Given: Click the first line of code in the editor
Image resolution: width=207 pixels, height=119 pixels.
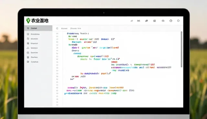Looking at the screenshot, I should (78, 34).
